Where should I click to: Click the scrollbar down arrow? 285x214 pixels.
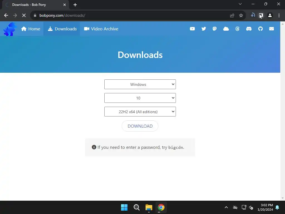click(x=283, y=198)
